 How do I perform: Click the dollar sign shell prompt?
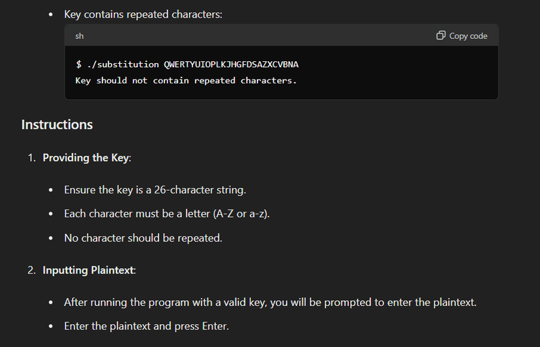(x=79, y=64)
